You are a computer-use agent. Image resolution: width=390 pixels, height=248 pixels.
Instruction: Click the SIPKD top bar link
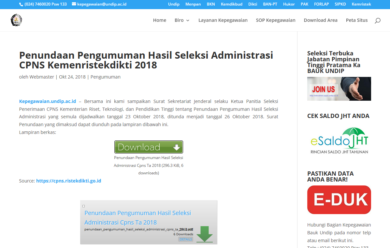[x=340, y=4]
